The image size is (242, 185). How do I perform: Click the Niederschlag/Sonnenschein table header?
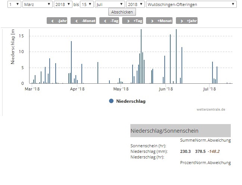(x=180, y=131)
